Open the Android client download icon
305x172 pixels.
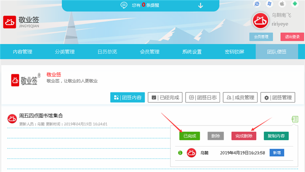click(295, 4)
